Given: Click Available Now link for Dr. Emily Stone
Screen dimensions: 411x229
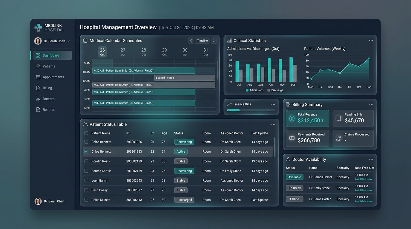Looking at the screenshot, I should pyautogui.click(x=363, y=190).
